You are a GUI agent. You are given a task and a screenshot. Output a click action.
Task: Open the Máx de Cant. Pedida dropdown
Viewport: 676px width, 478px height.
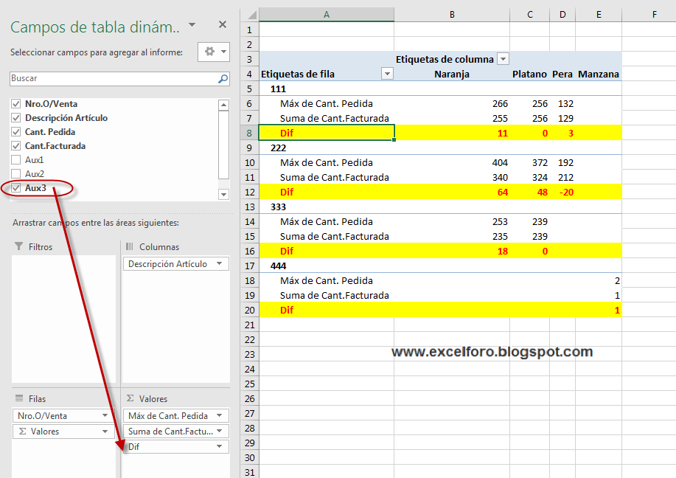click(220, 415)
